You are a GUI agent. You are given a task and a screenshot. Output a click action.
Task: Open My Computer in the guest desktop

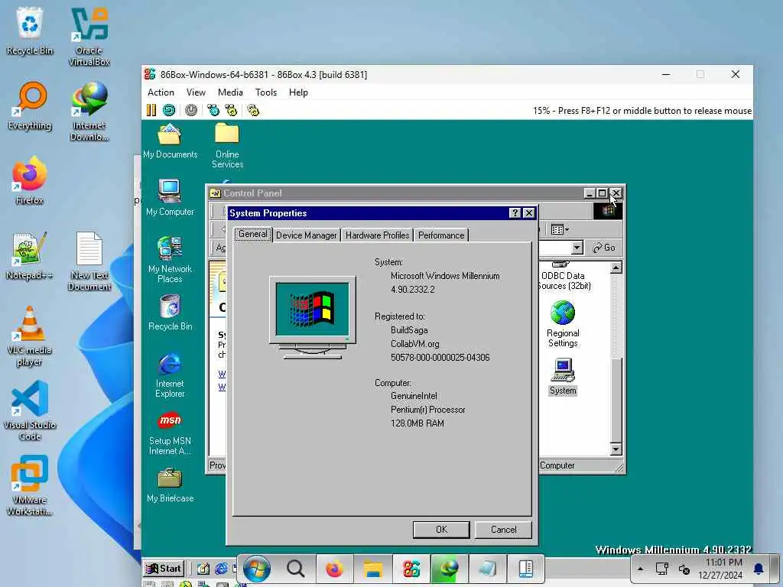tap(170, 198)
